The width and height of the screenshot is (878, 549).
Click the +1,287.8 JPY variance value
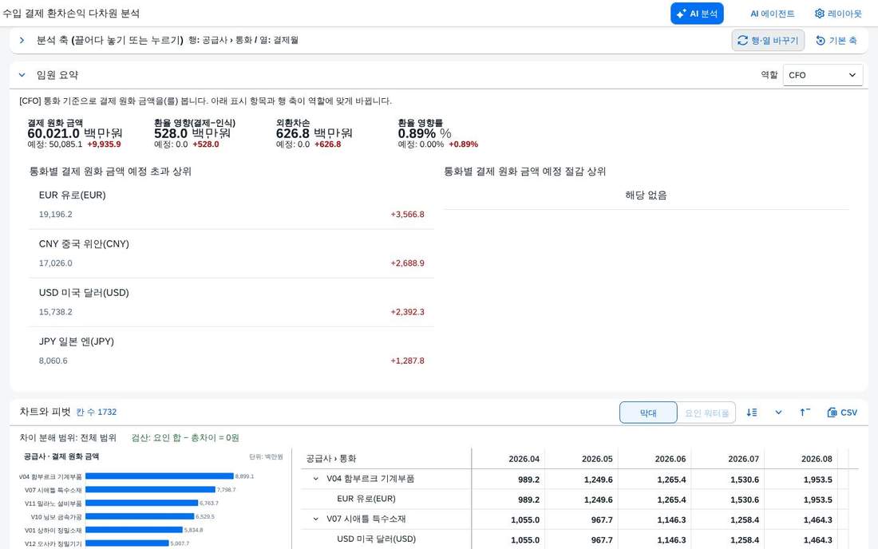point(407,361)
